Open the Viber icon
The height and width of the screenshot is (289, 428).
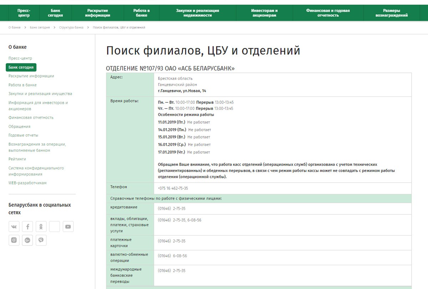click(x=41, y=240)
